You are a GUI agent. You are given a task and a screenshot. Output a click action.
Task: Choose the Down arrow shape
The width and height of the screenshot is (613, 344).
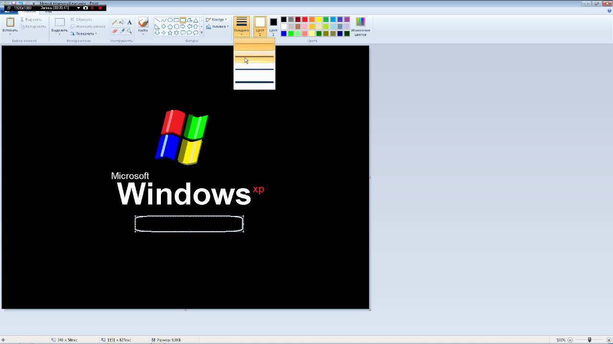157,33
